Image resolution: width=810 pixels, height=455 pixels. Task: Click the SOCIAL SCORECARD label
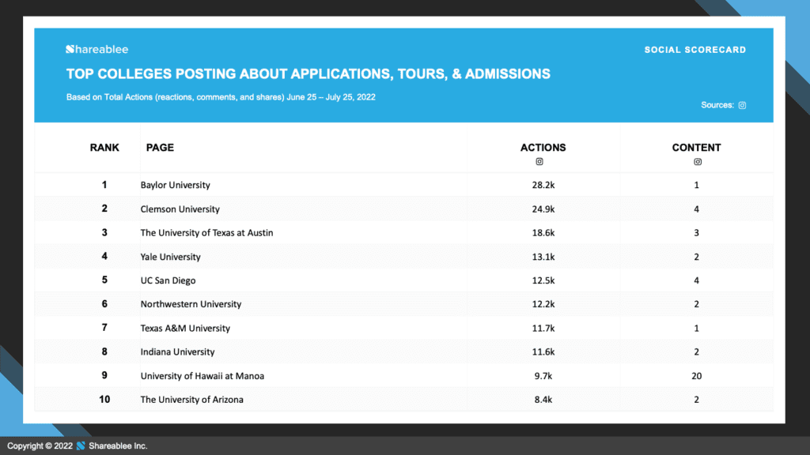695,50
